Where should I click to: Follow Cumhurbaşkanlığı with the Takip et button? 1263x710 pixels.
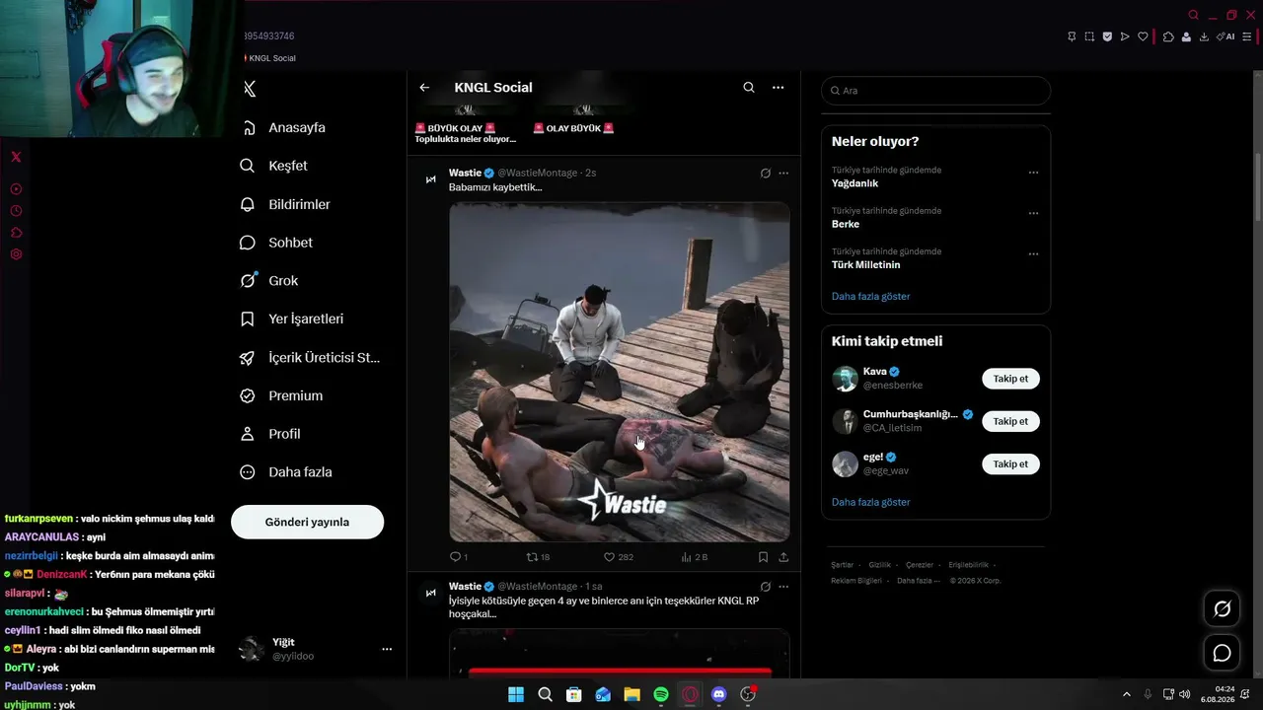tap(1010, 421)
